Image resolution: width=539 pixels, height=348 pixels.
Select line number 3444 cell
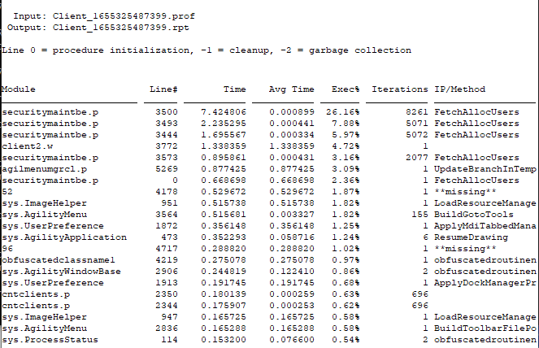tap(167, 135)
